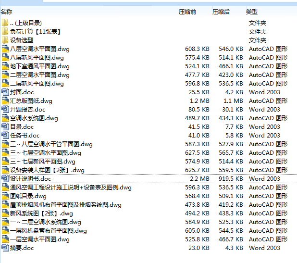This screenshot has width=297, height=263.
Task: Click the icon of 图纸目录.dwg
Action: (5, 196)
